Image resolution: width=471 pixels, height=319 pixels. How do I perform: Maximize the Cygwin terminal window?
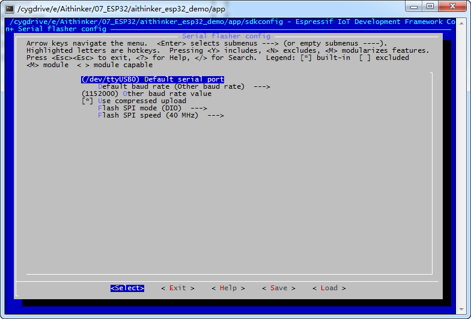pos(430,6)
